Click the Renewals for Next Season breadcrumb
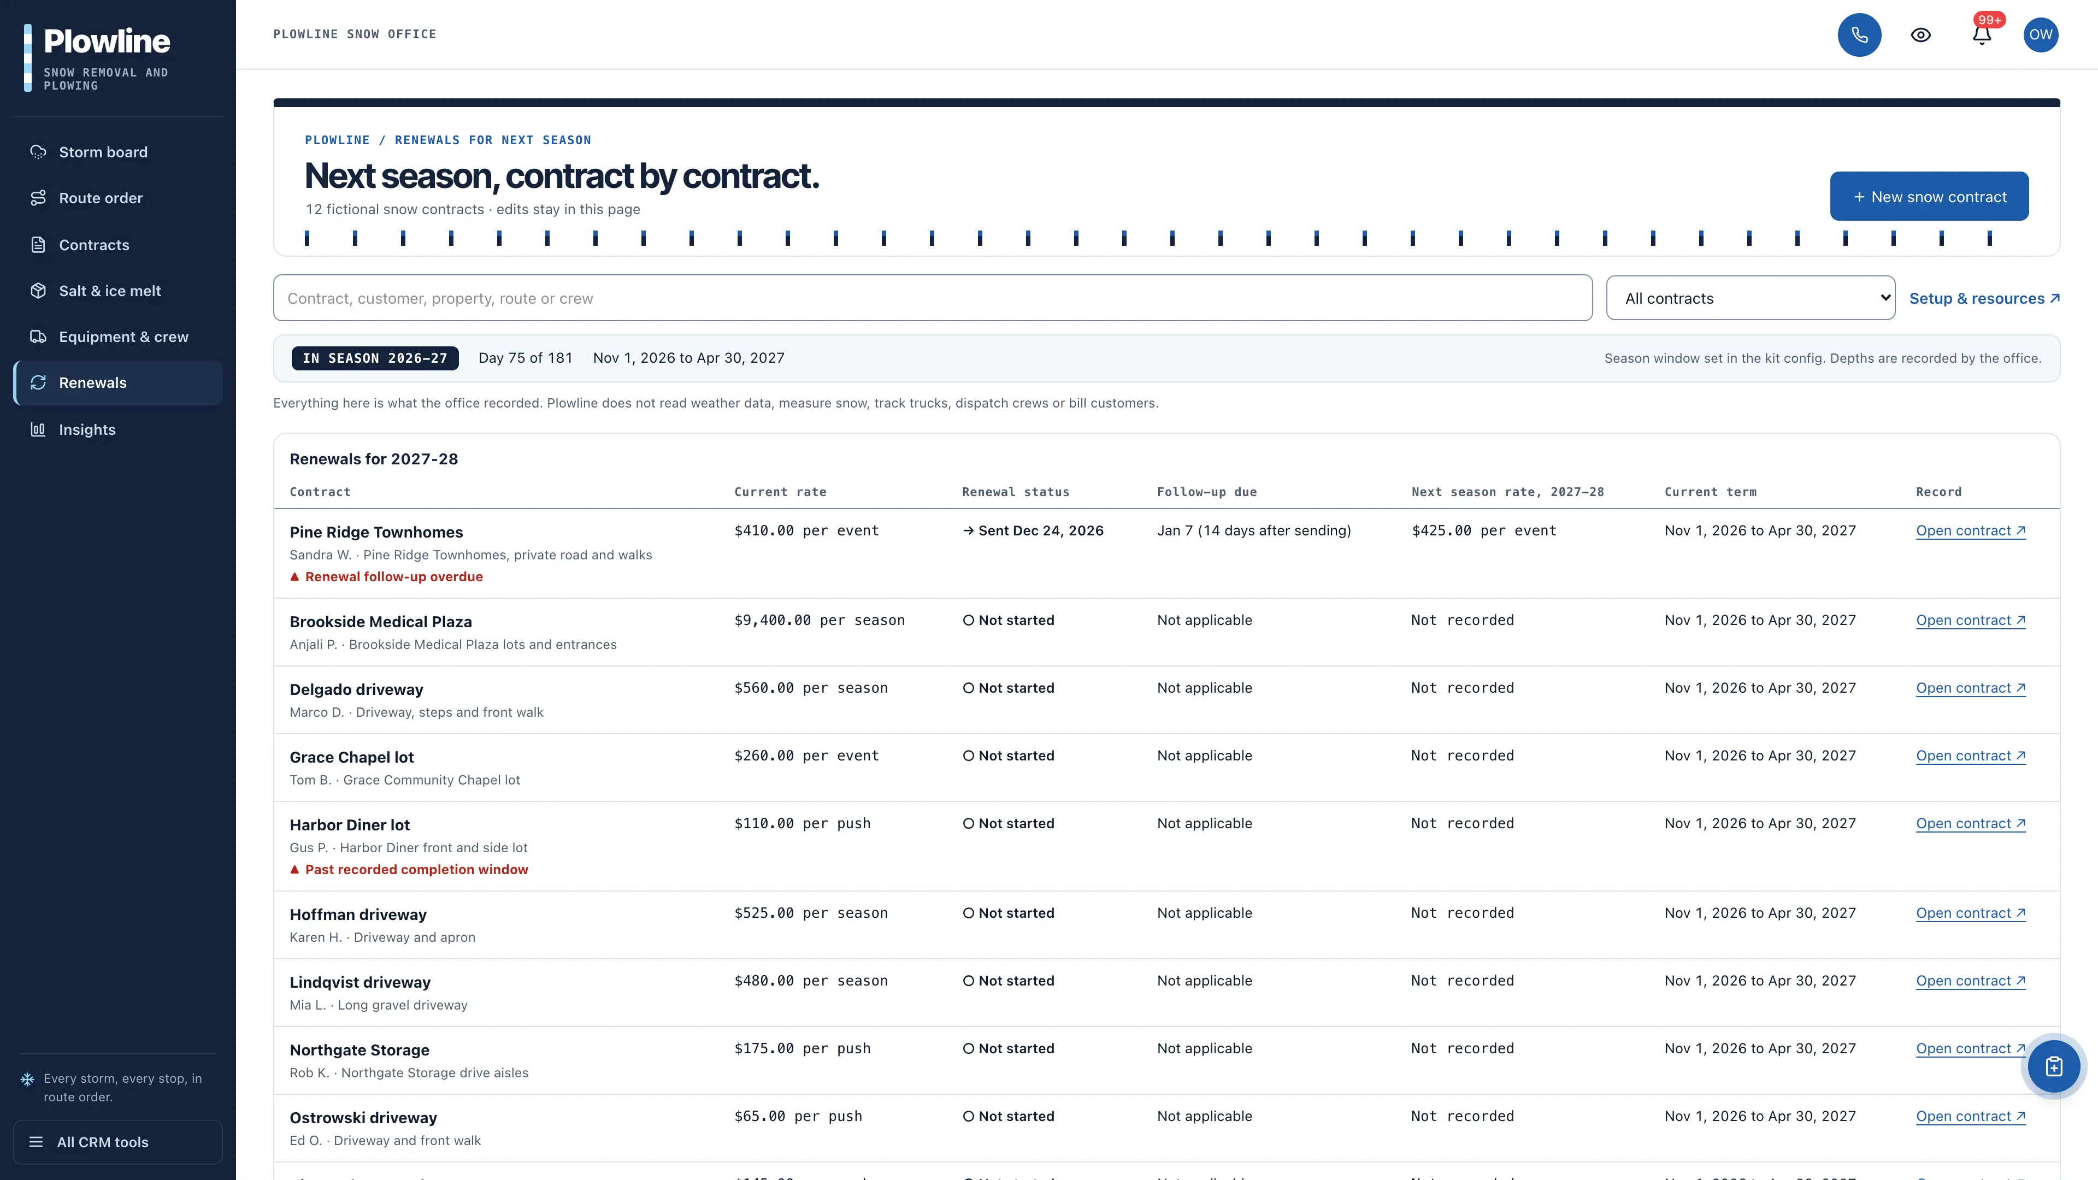 click(x=493, y=140)
